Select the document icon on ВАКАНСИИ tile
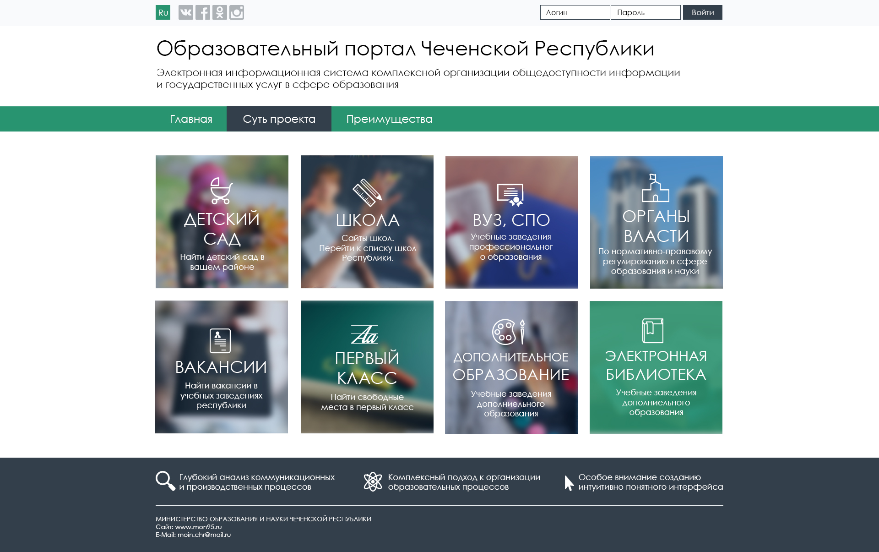 point(219,340)
